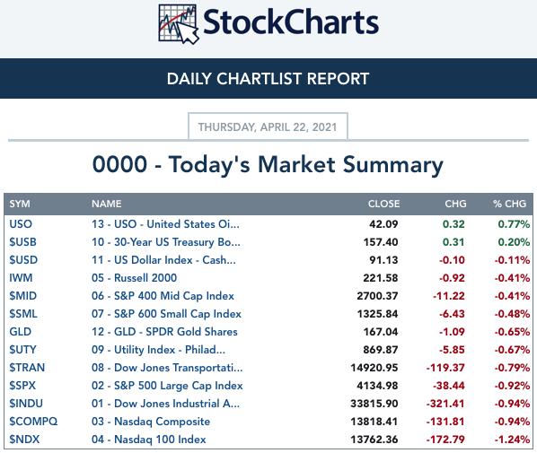Open the GLD symbol link

pyautogui.click(x=21, y=332)
